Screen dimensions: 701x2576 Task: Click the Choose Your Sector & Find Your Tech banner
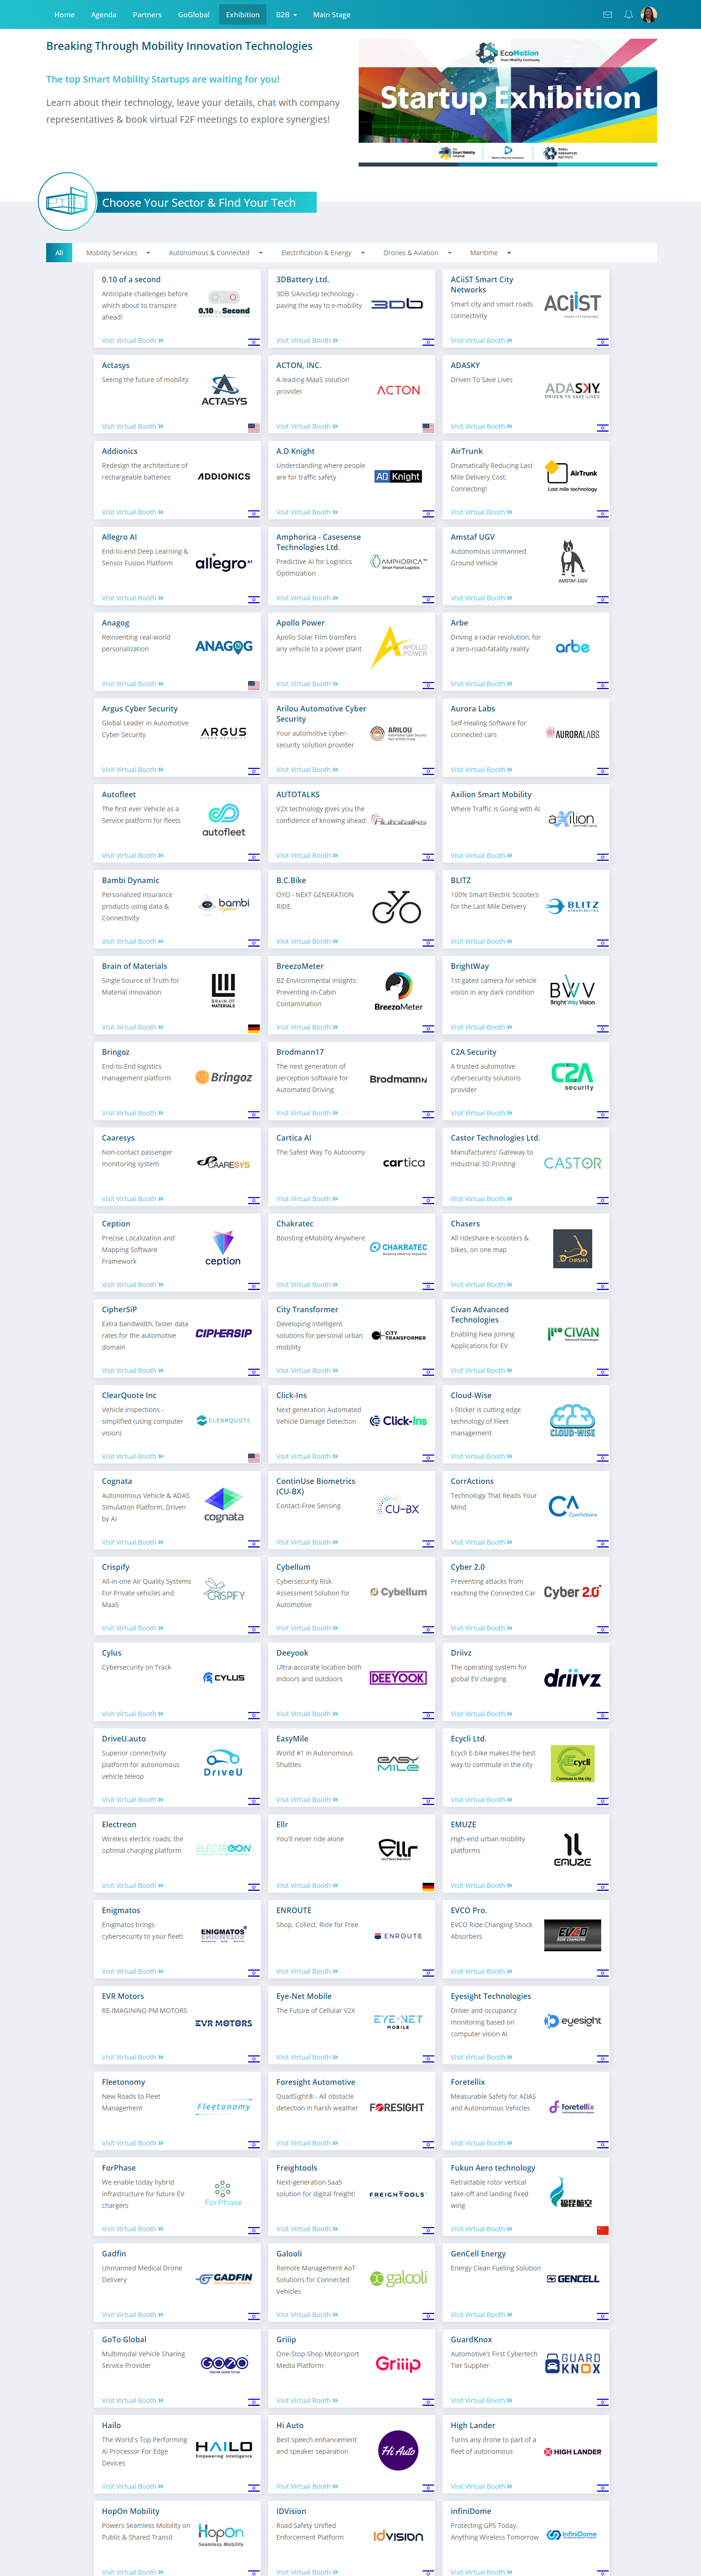pos(206,203)
